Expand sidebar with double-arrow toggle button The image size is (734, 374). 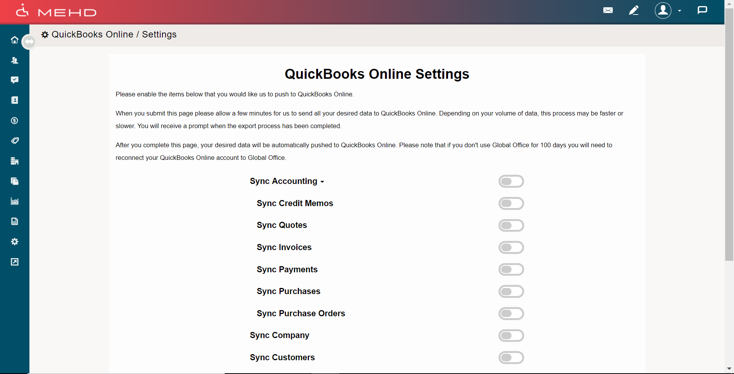29,42
